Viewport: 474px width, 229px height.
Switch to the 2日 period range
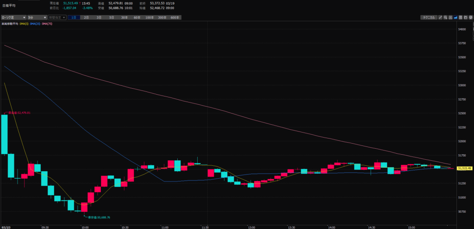point(87,18)
